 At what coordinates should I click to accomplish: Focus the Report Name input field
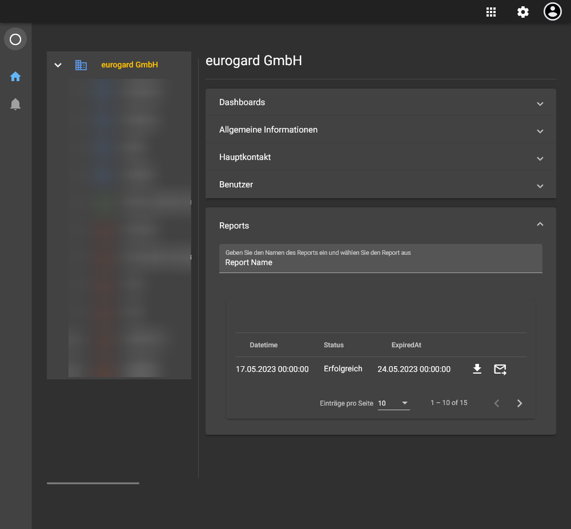tap(380, 263)
